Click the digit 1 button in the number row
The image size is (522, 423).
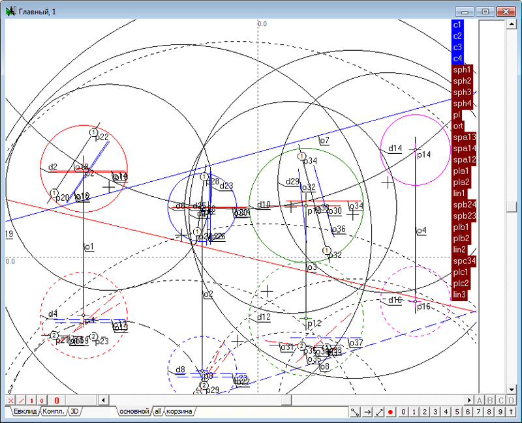click(x=414, y=412)
